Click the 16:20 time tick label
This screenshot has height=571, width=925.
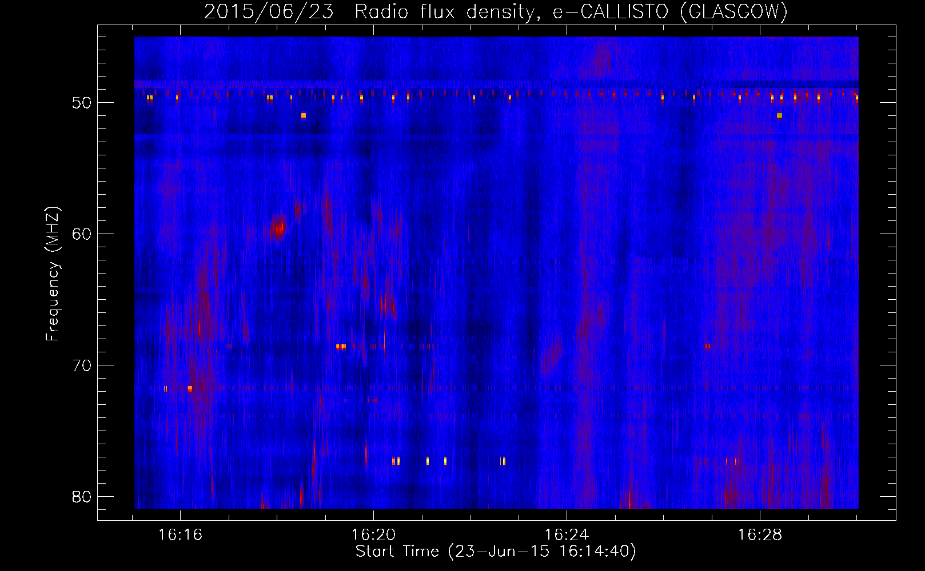tap(373, 535)
